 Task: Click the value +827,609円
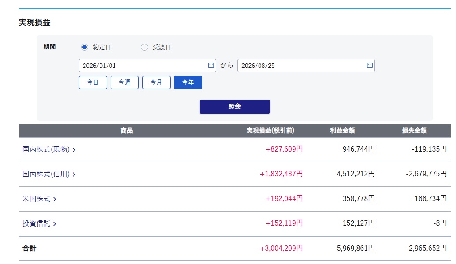pos(284,149)
